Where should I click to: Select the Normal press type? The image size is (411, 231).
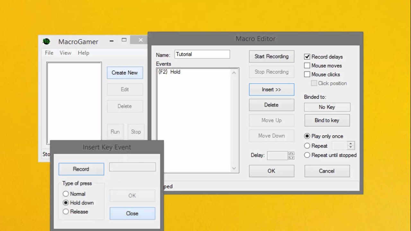click(x=66, y=194)
